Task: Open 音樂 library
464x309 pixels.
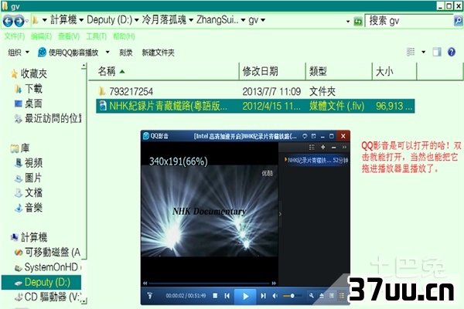Action: pyautogui.click(x=29, y=208)
